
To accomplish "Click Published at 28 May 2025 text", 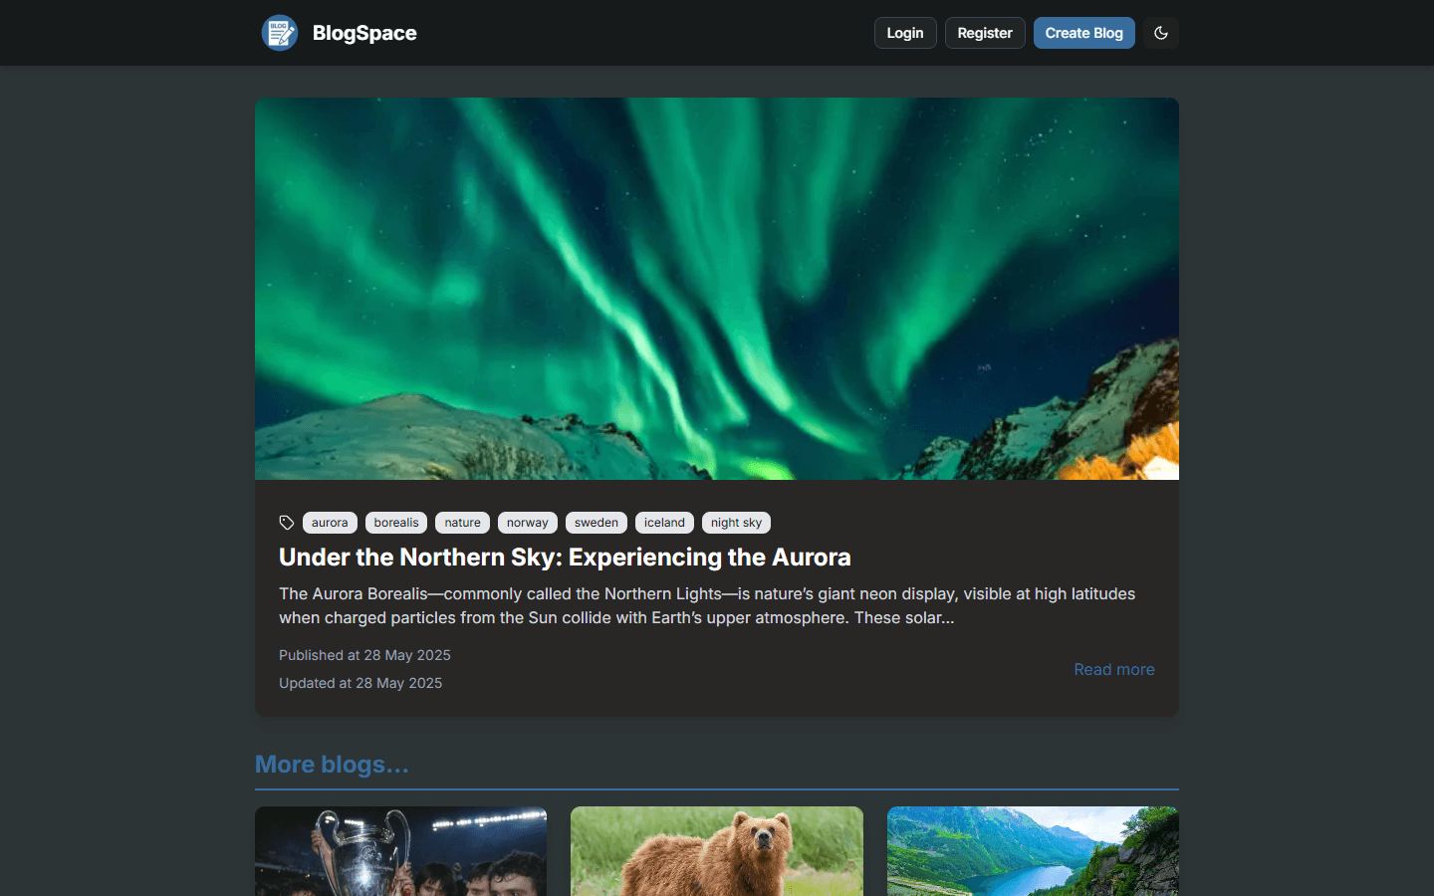I will pyautogui.click(x=364, y=655).
